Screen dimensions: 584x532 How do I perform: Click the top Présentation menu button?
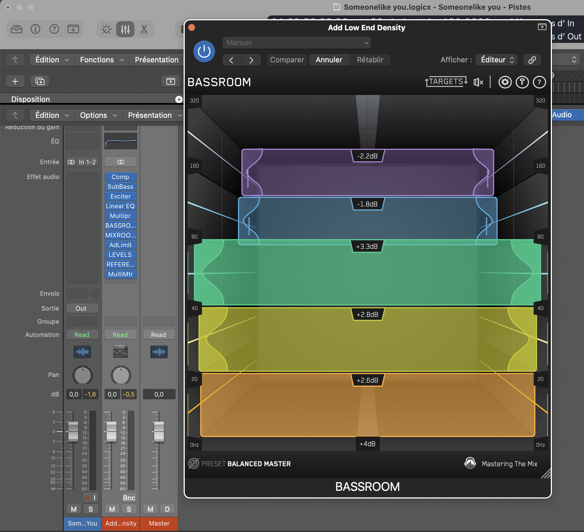(156, 60)
